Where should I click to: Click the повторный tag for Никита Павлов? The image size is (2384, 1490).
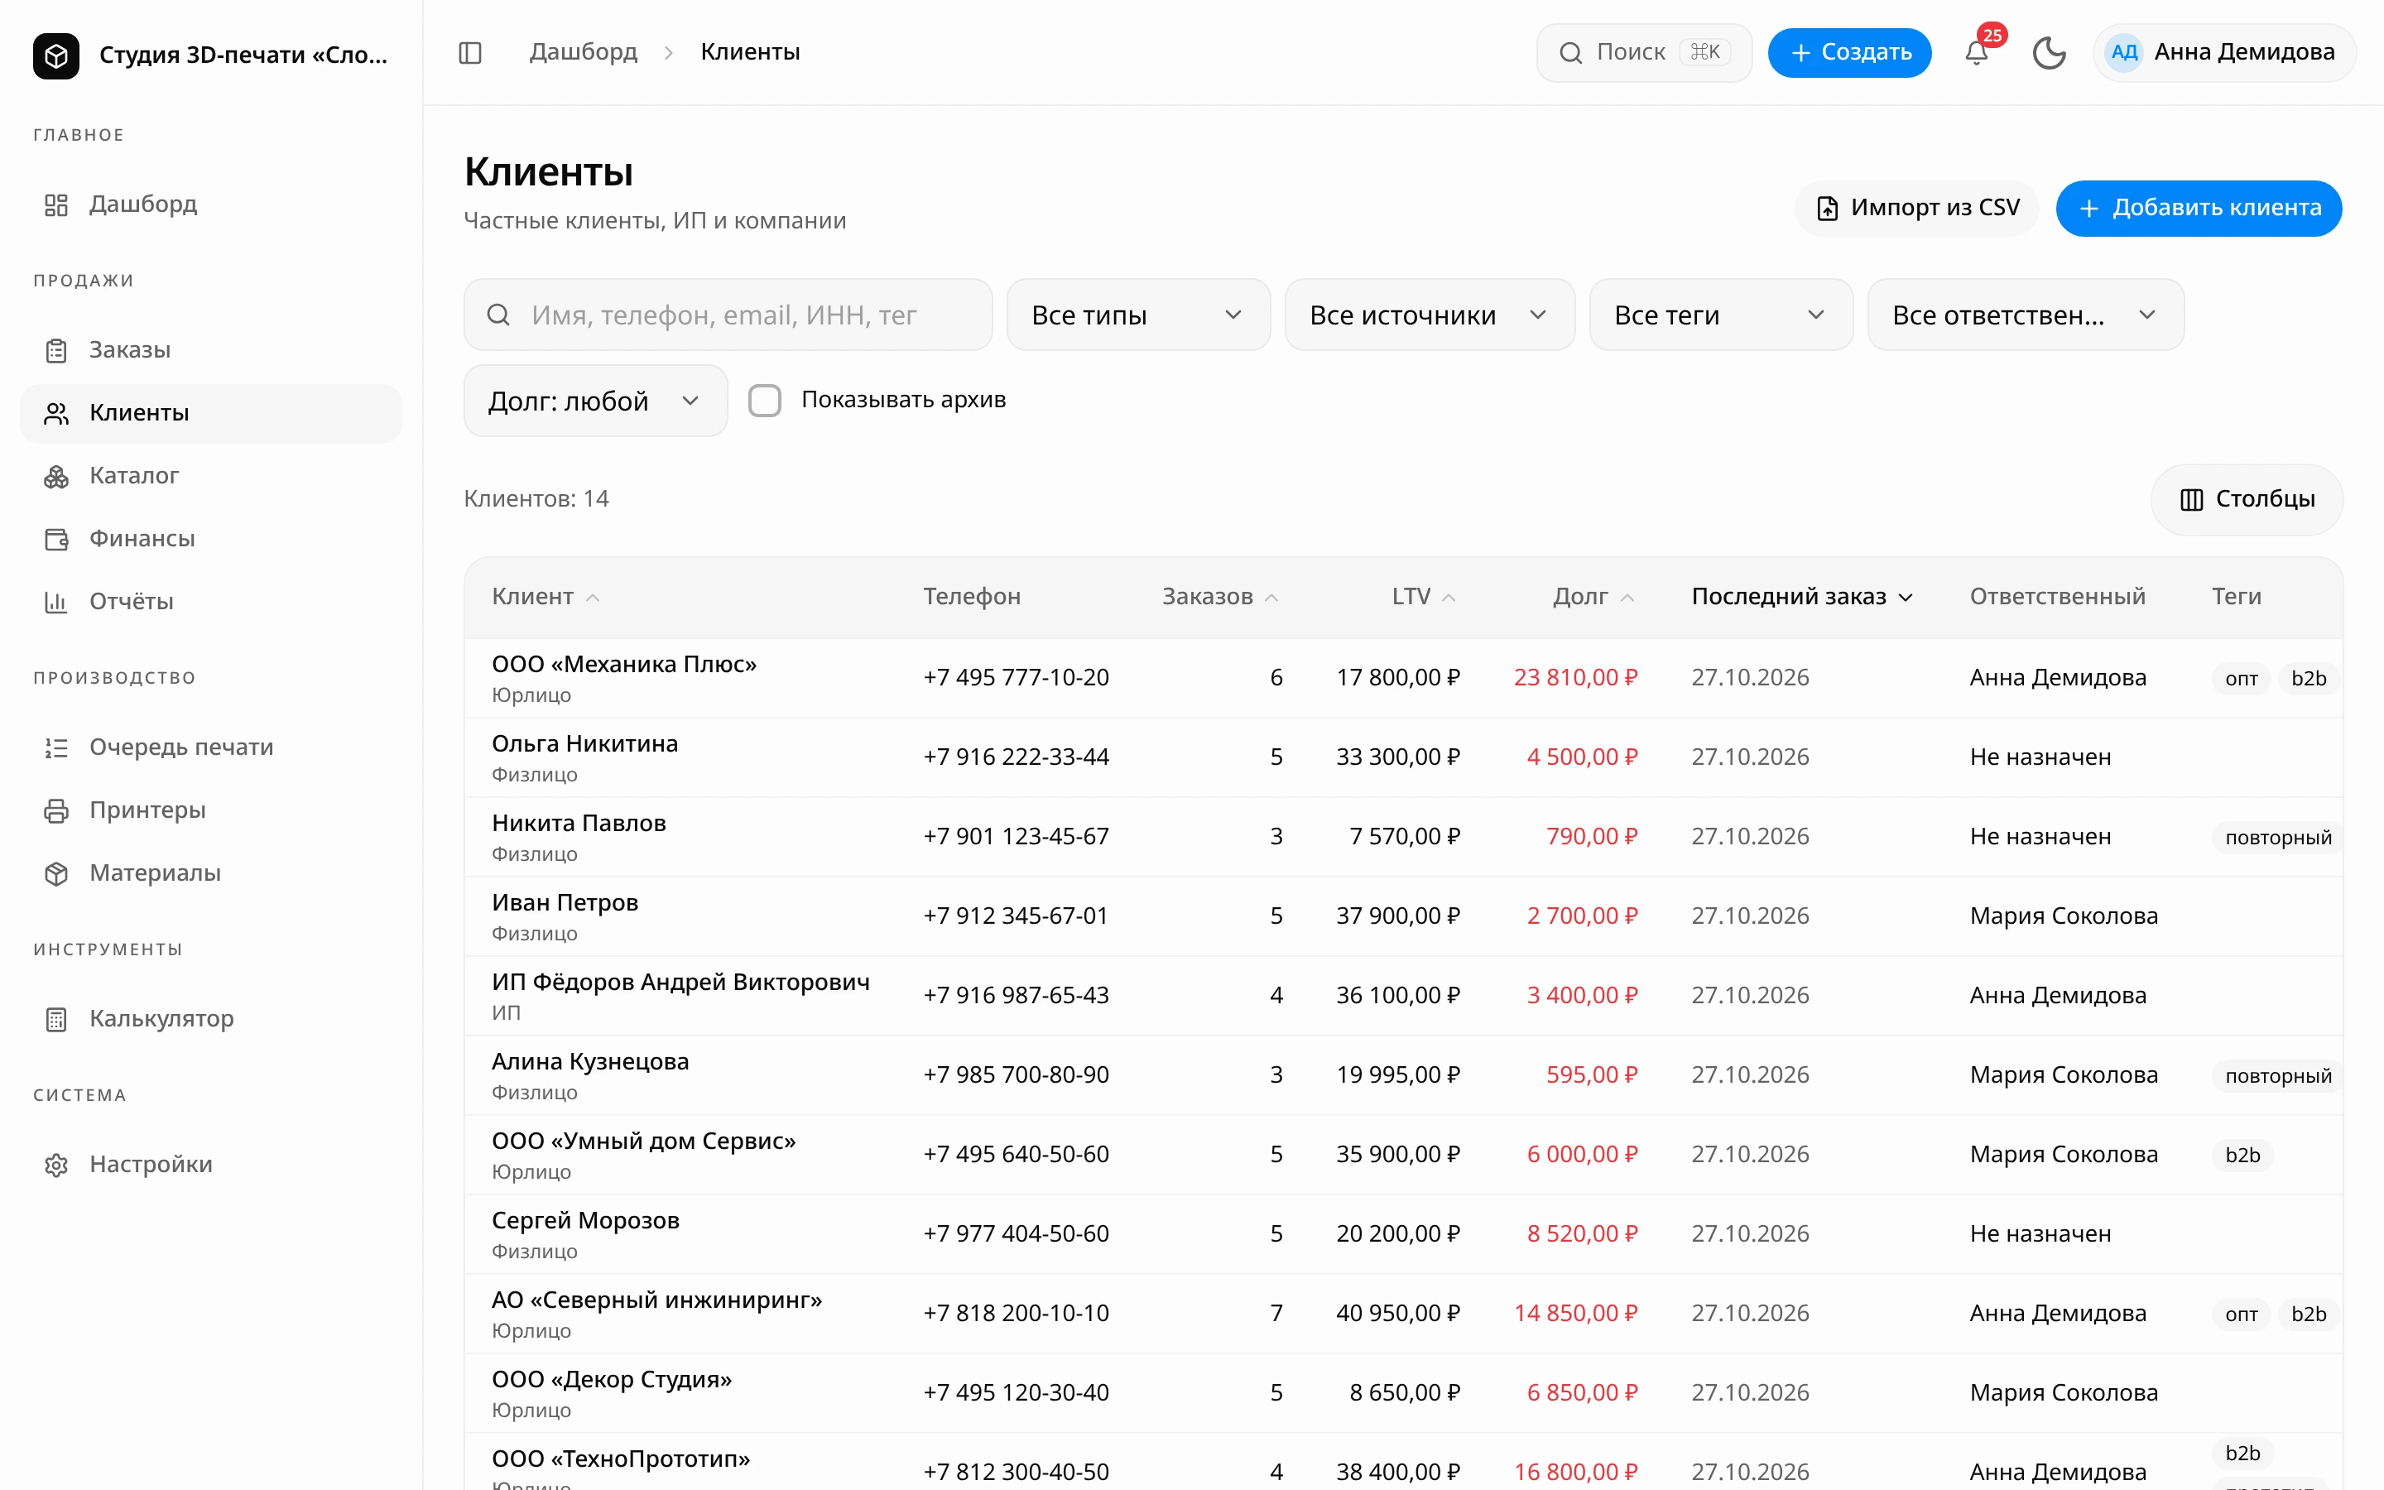[x=2276, y=838]
